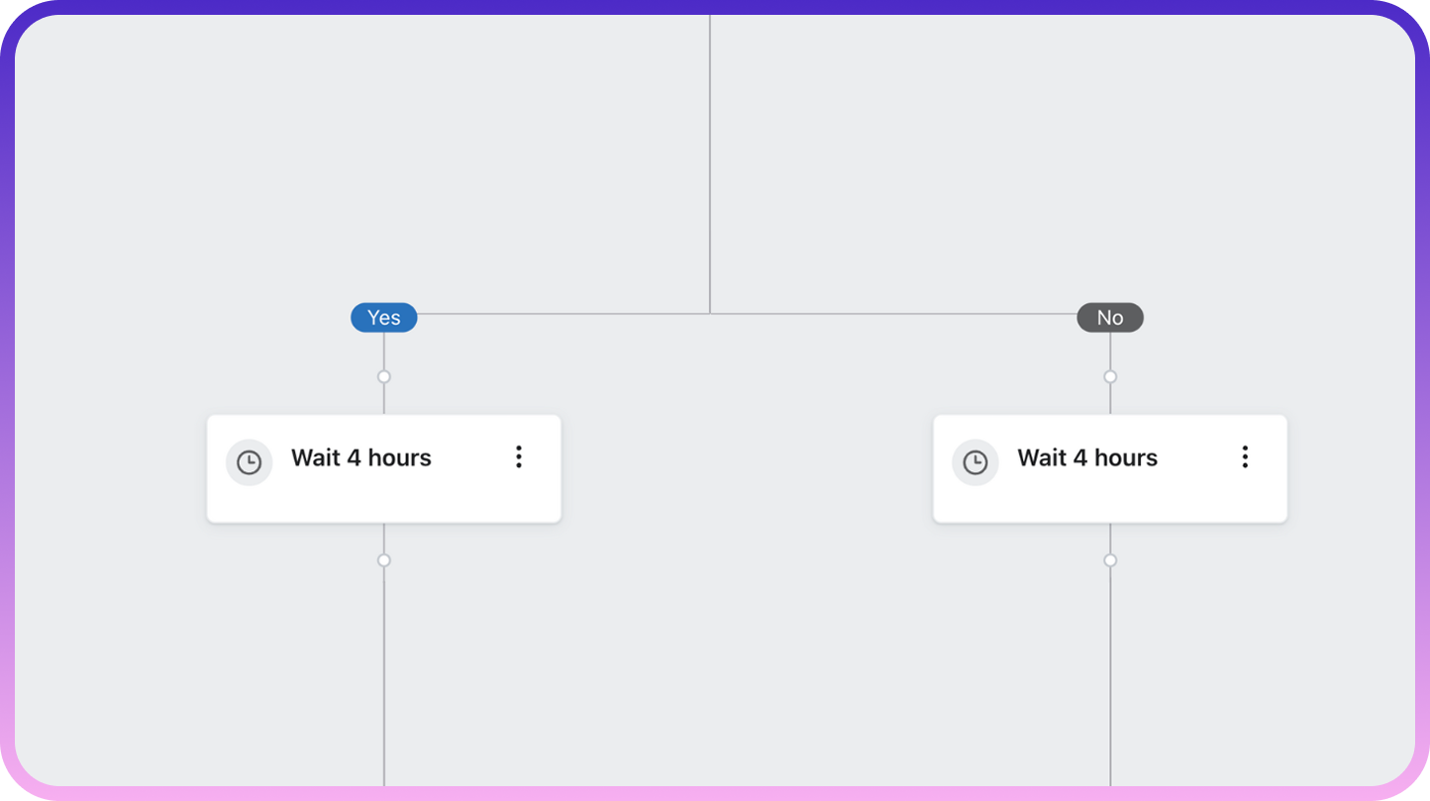Click connector dot above No-branch wait card

(1110, 376)
